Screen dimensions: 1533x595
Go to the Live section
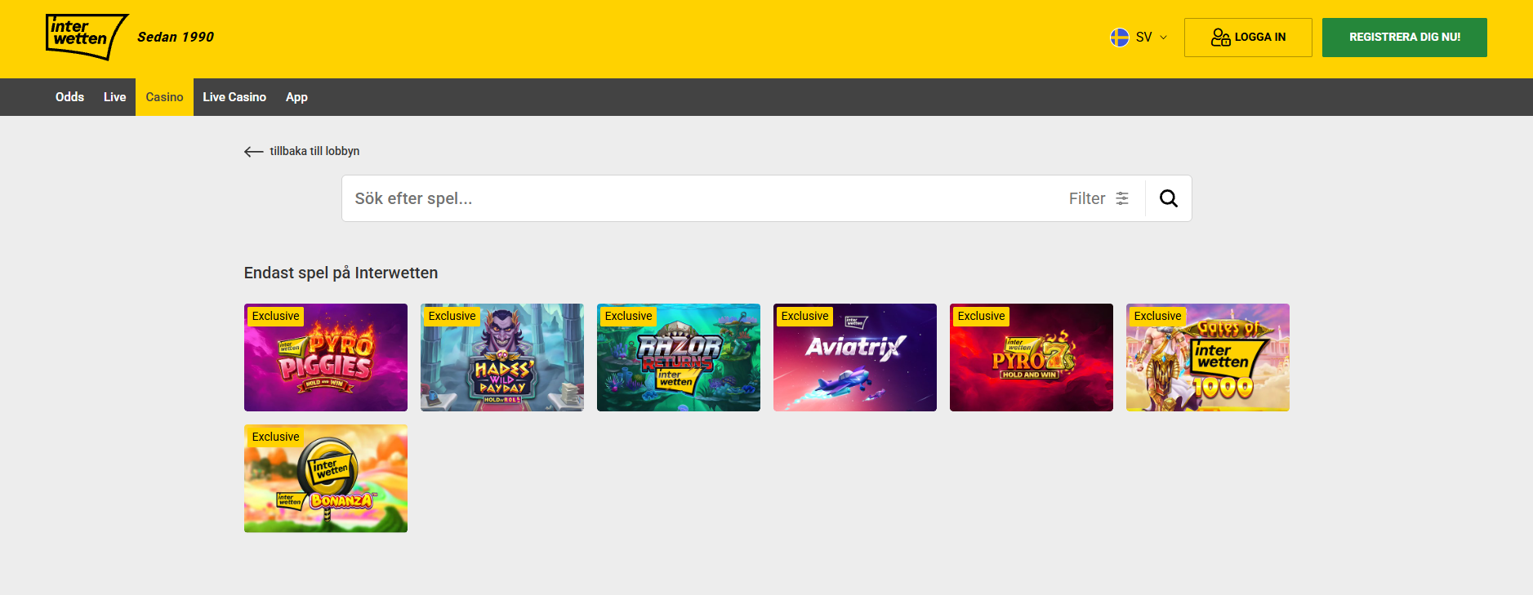tap(114, 97)
